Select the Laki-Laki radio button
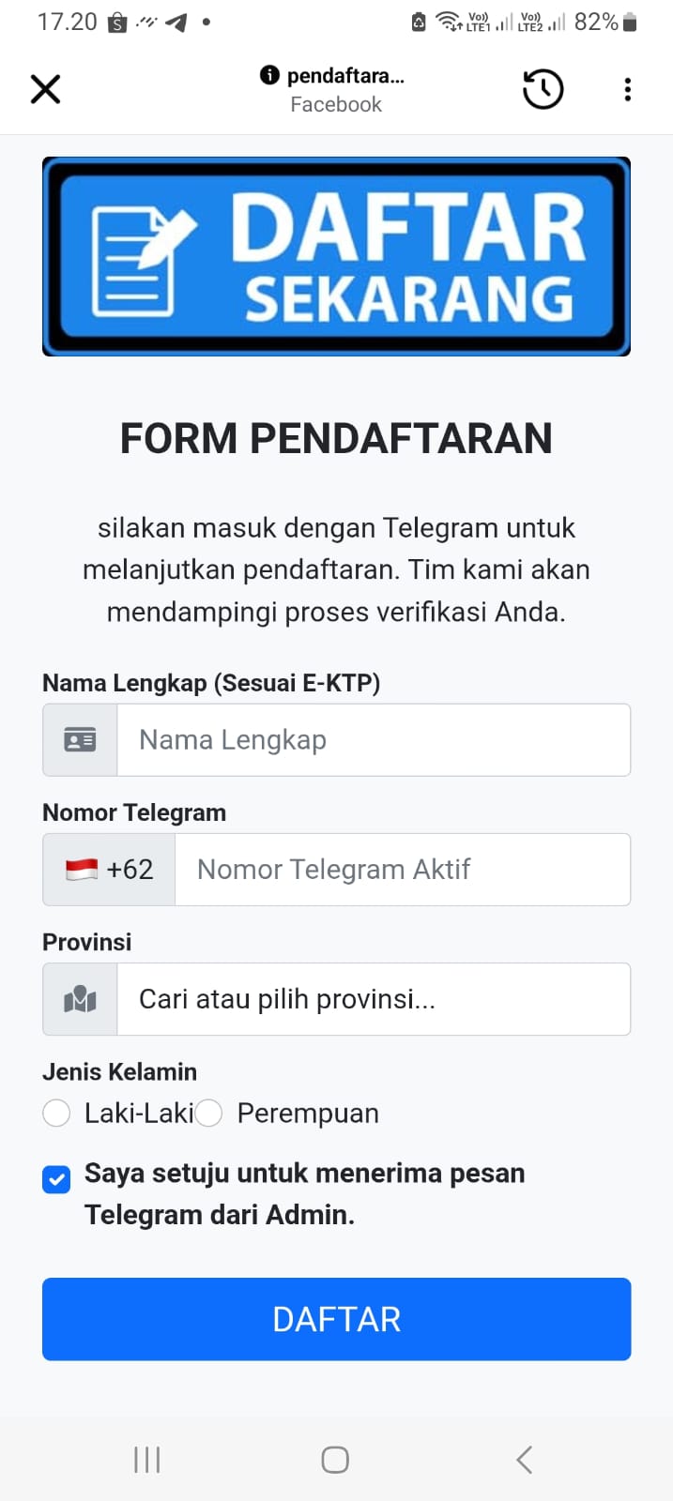 (x=56, y=1114)
